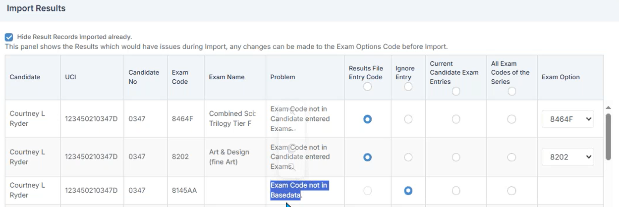Image resolution: width=619 pixels, height=207 pixels.
Task: Select Ignore Entry radio for 8145AA row
Action: tap(408, 191)
